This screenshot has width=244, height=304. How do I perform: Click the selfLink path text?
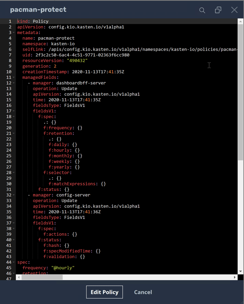[x=143, y=50]
